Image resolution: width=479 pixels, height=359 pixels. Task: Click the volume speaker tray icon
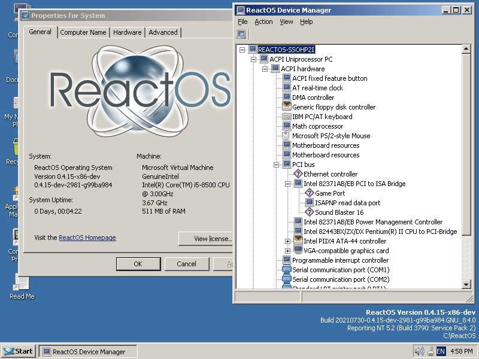coord(419,351)
